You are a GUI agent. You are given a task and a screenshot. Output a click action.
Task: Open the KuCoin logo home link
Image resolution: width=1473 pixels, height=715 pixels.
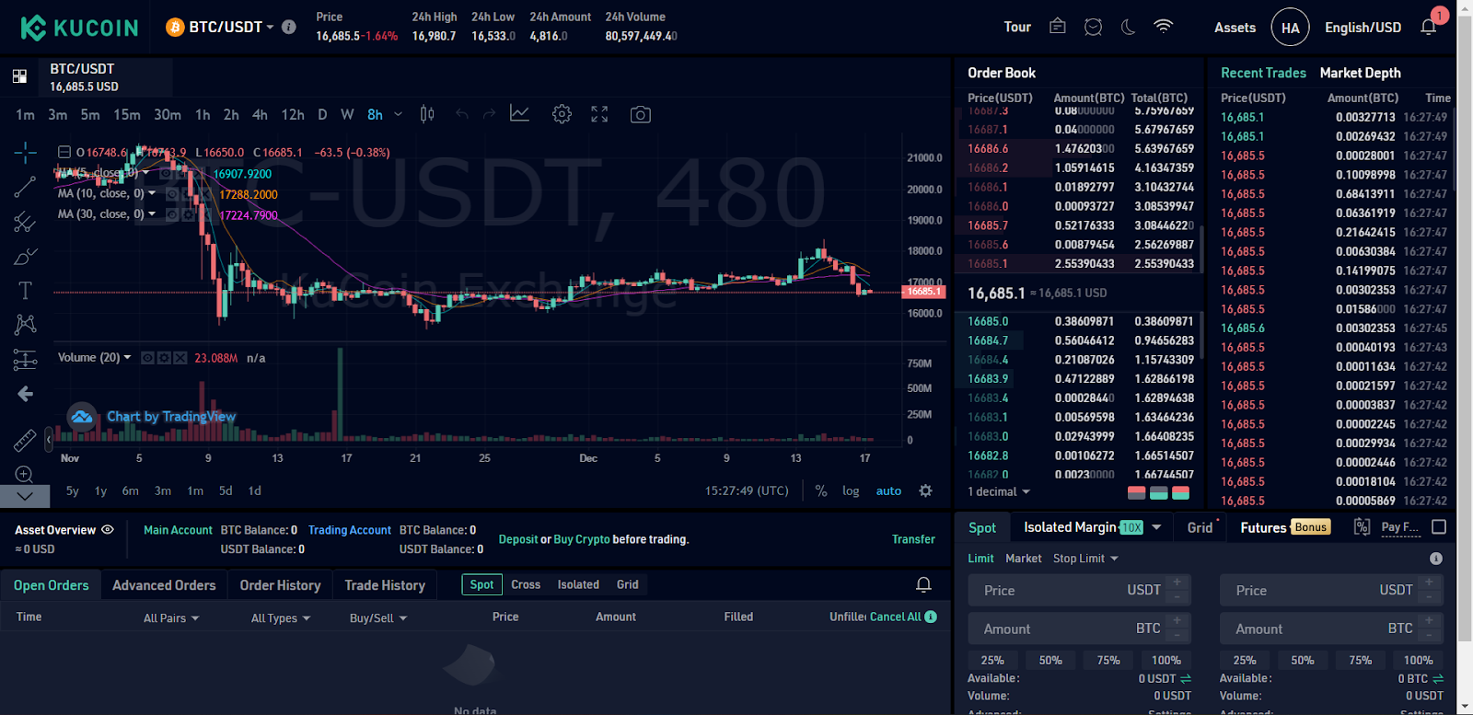click(79, 28)
